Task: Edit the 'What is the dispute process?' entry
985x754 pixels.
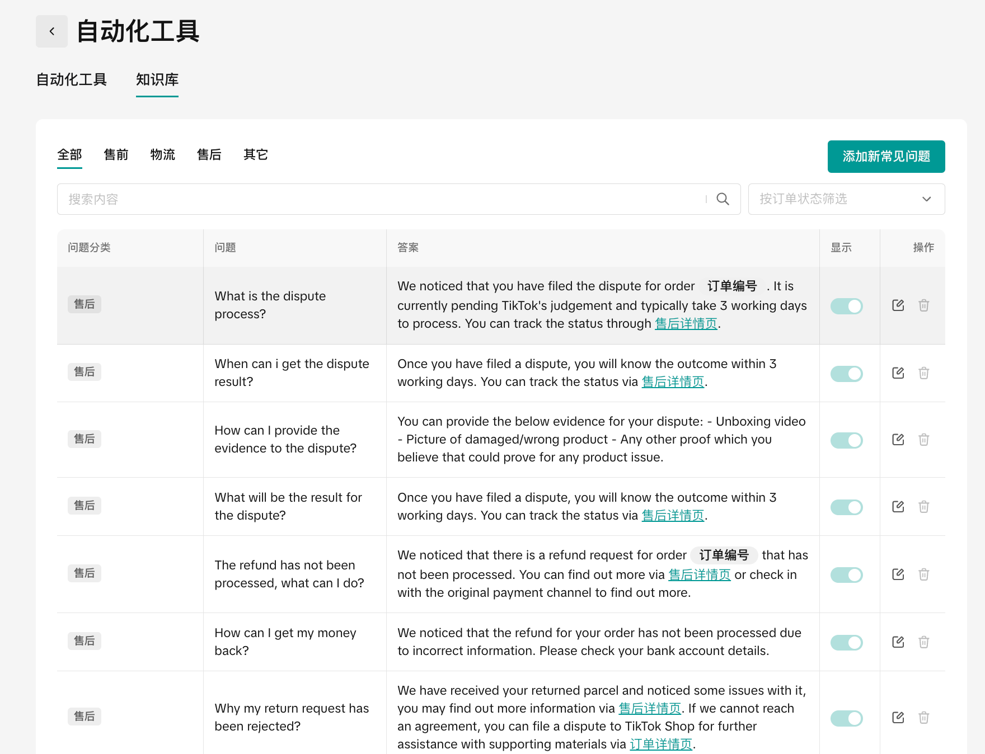Action: pyautogui.click(x=898, y=305)
